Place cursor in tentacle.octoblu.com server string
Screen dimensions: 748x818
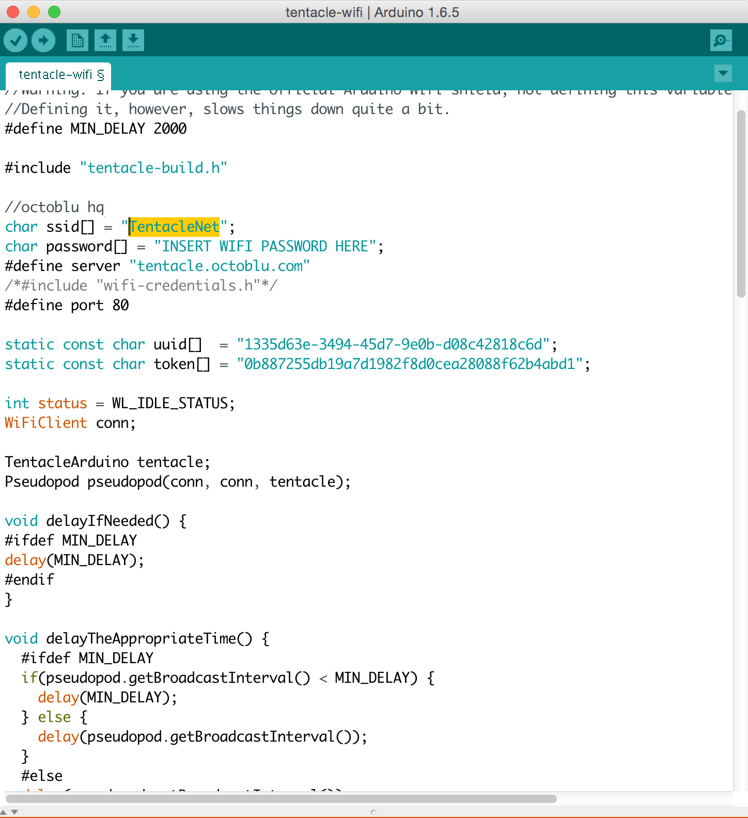coord(220,266)
